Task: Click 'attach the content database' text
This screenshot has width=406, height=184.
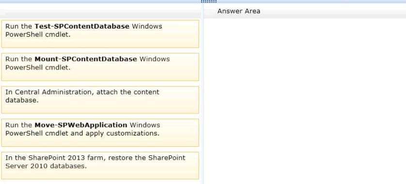Action: [82, 96]
